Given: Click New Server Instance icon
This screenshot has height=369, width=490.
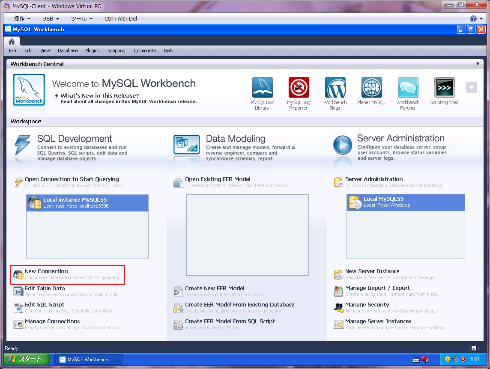Looking at the screenshot, I should coord(338,274).
